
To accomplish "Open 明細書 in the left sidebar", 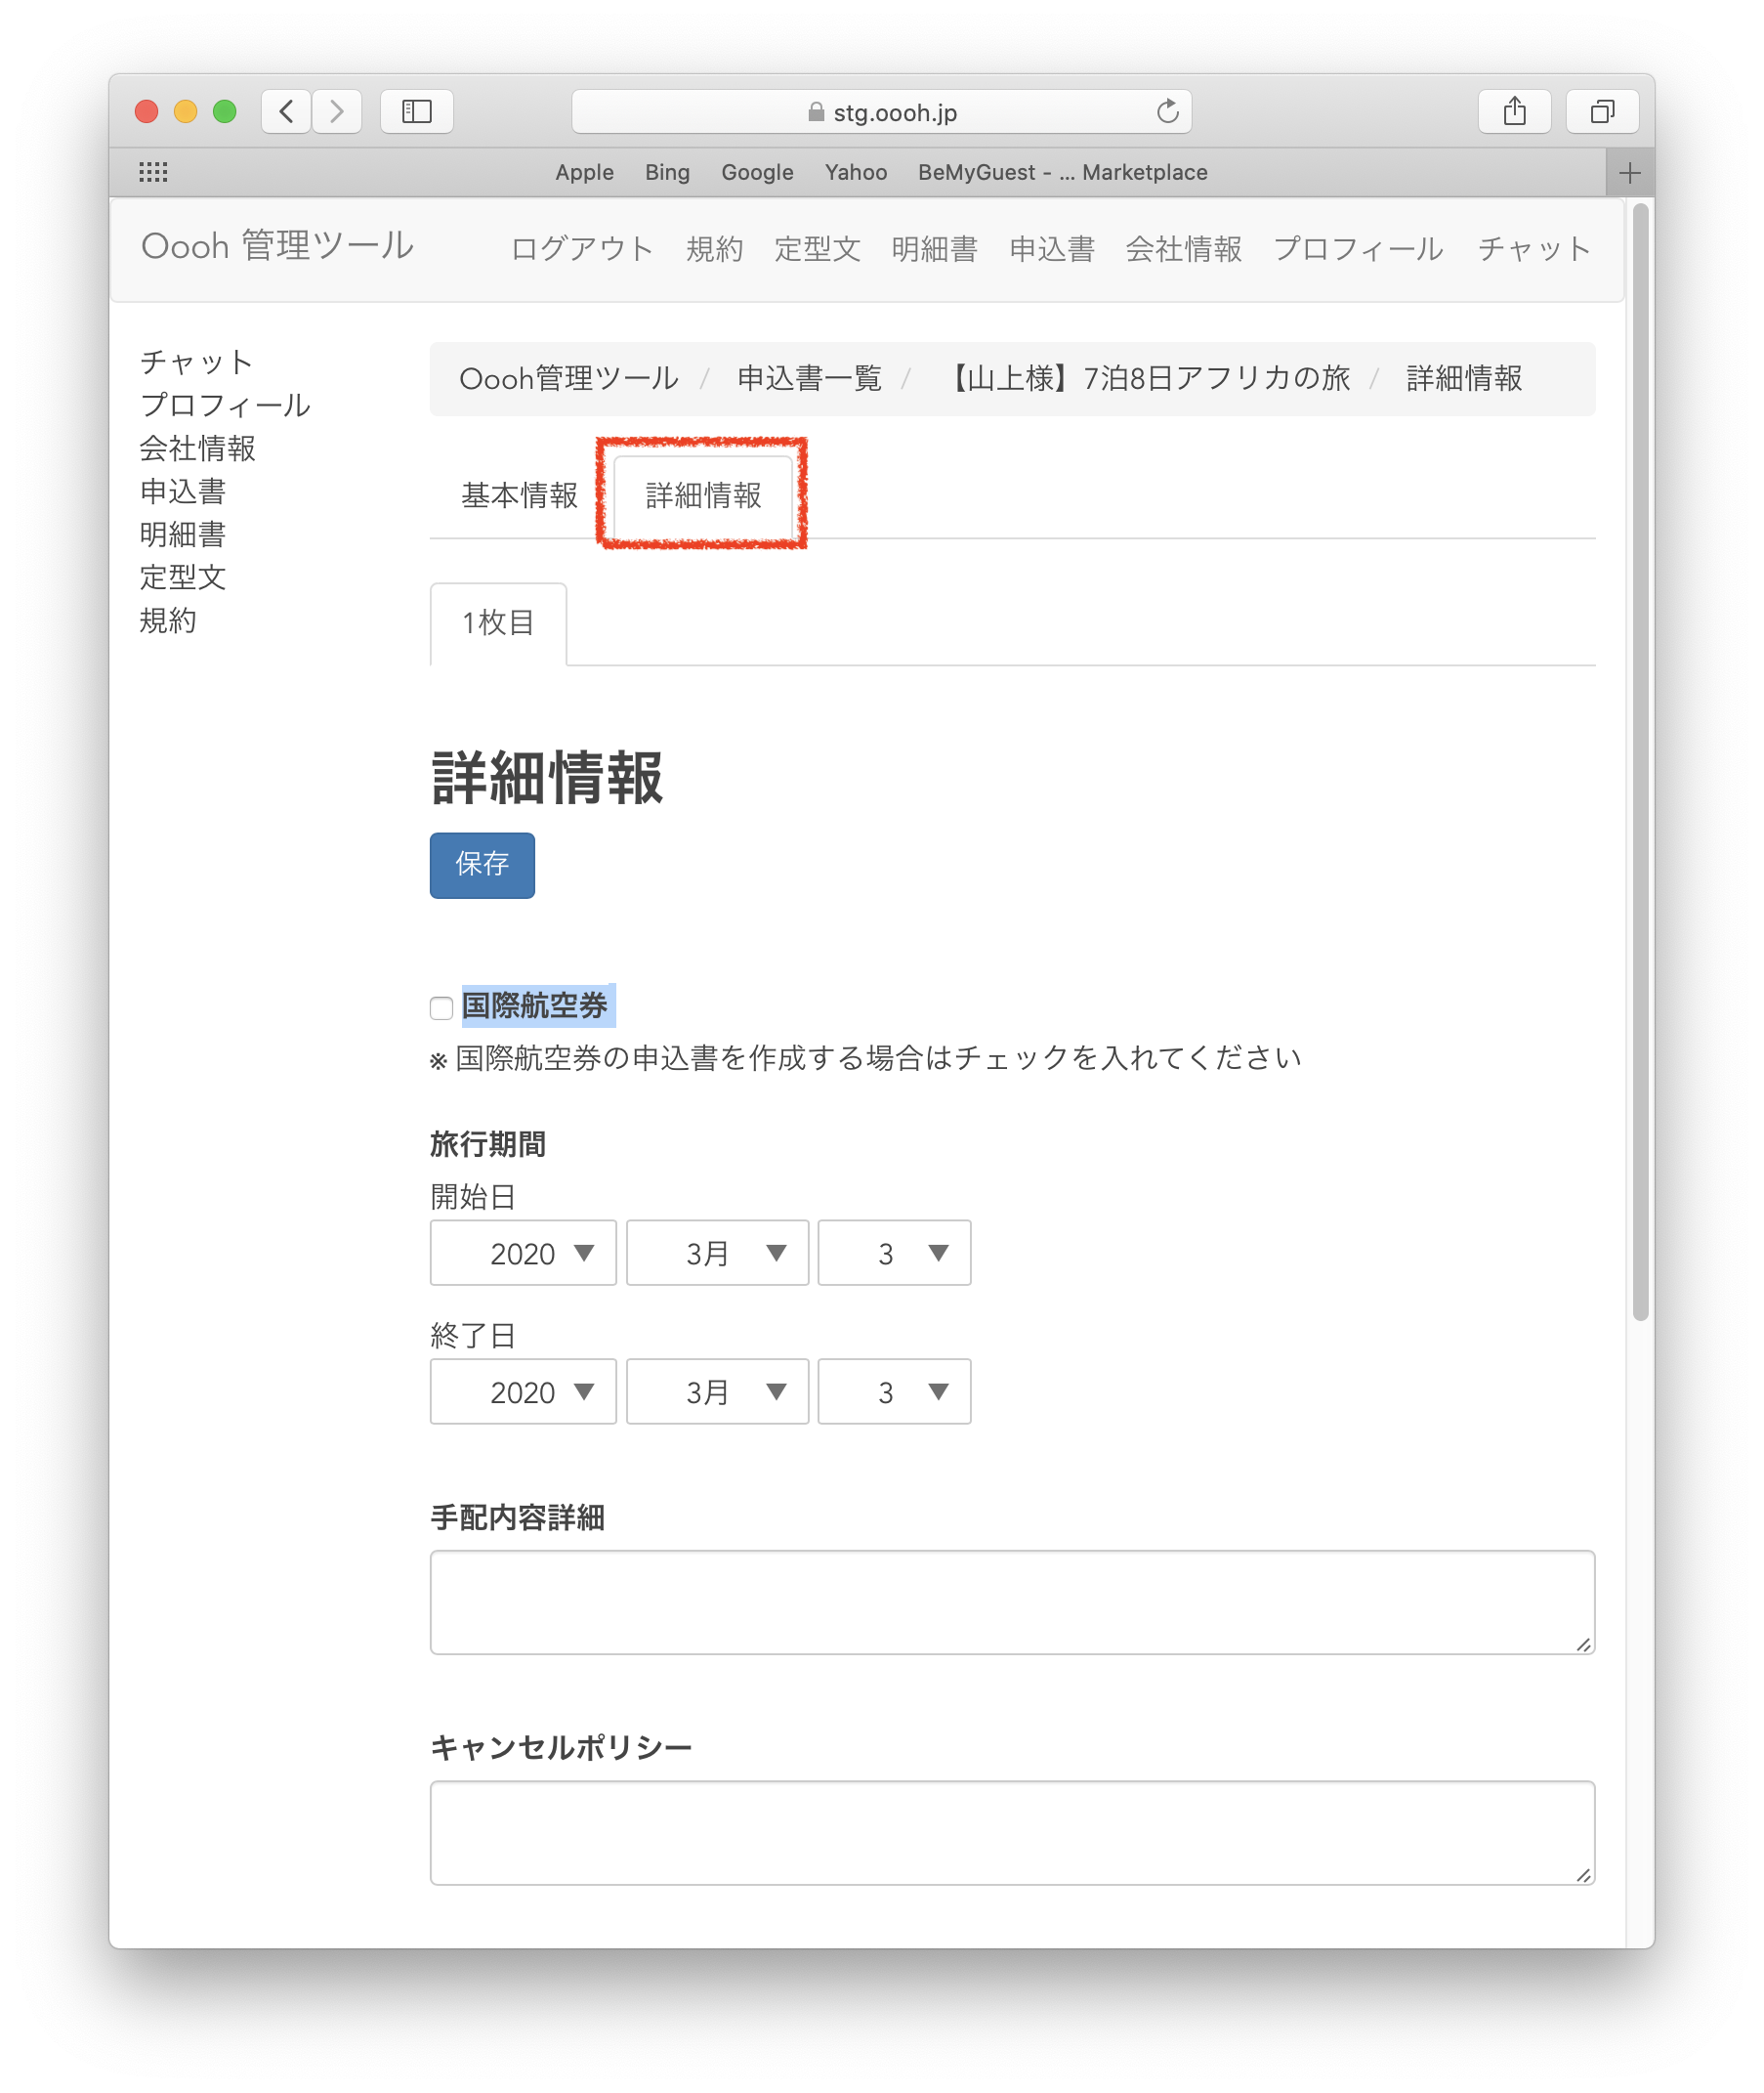I will pyautogui.click(x=182, y=534).
